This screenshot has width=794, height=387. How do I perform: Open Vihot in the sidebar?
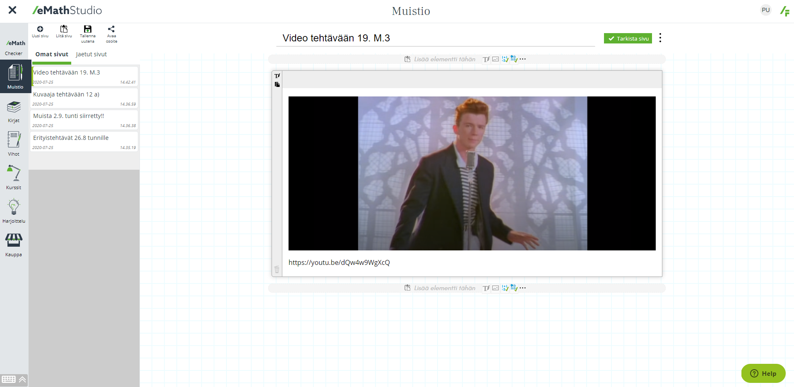14,144
